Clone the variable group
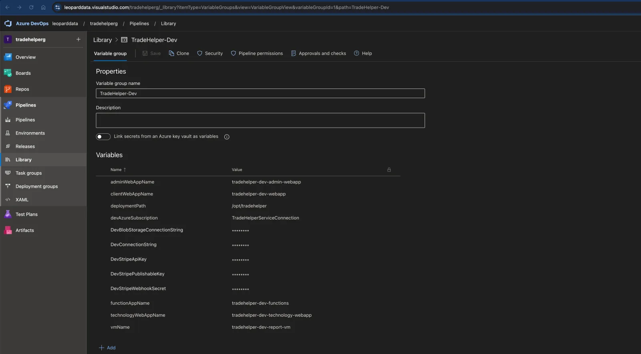 [179, 53]
